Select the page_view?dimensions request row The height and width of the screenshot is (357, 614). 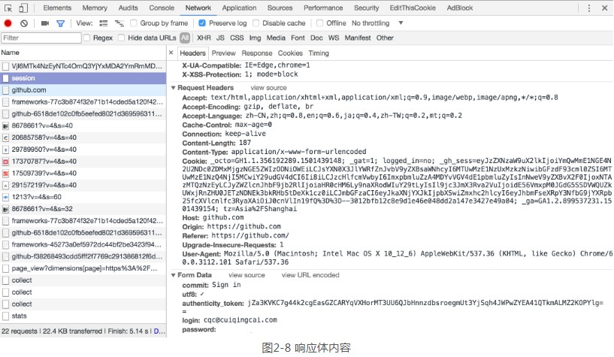coord(83,268)
